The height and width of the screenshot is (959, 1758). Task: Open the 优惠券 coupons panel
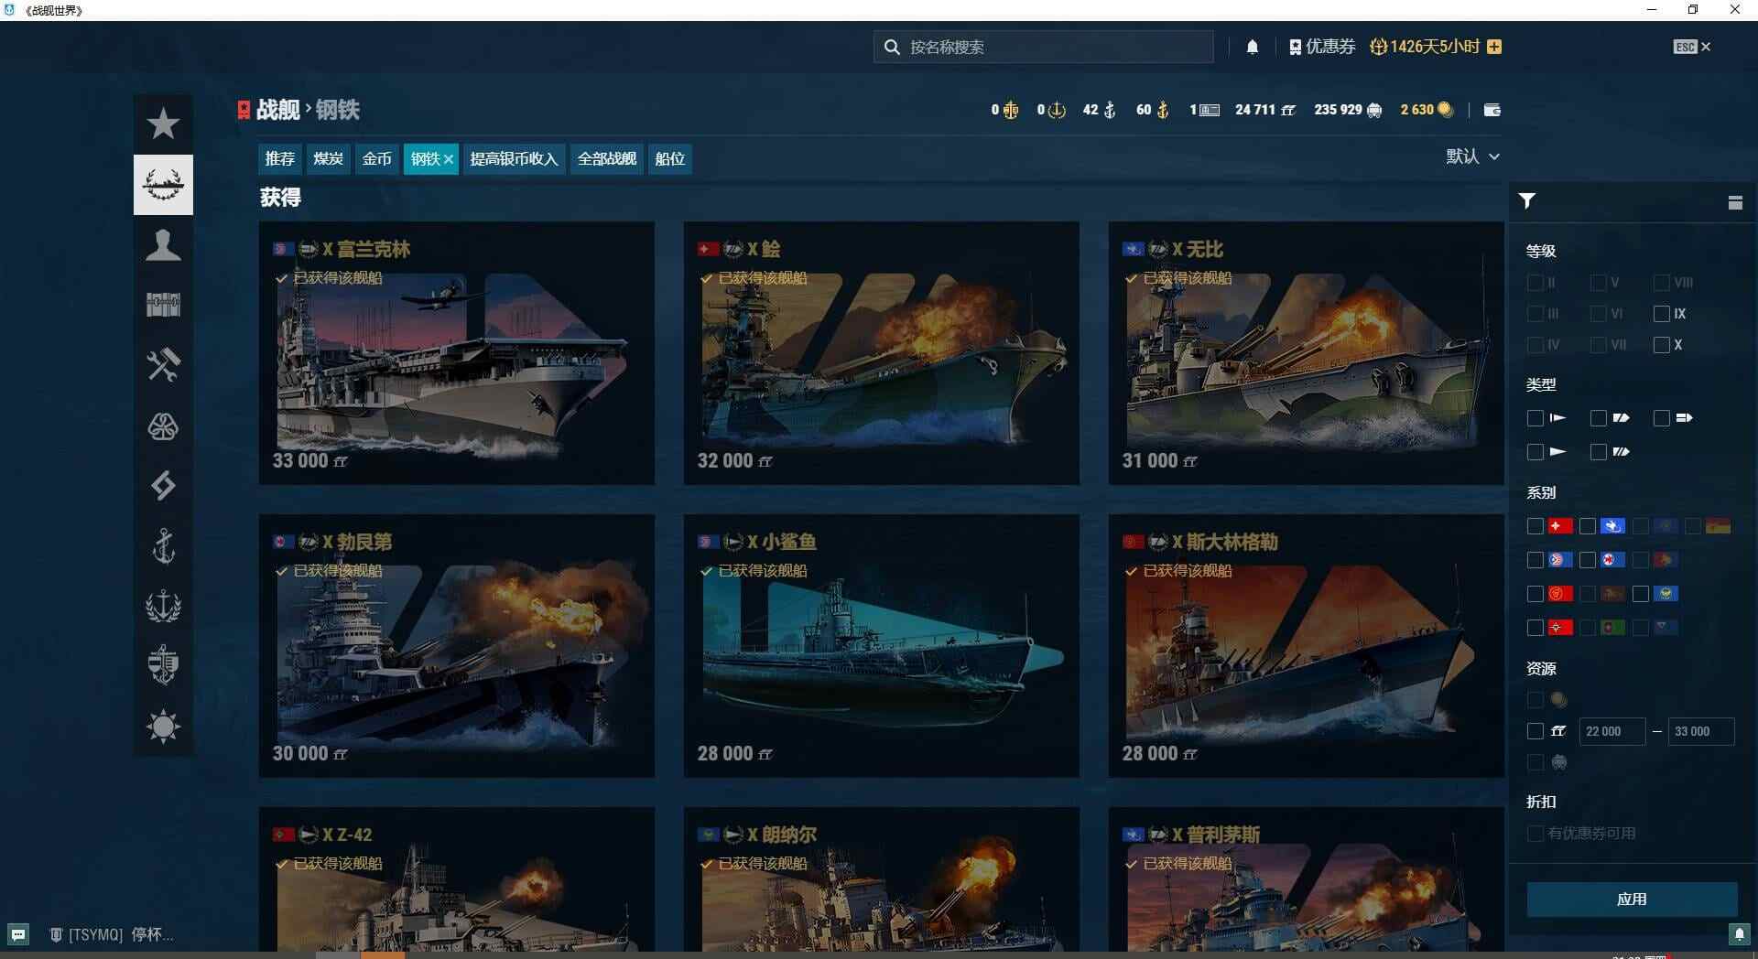pos(1321,47)
